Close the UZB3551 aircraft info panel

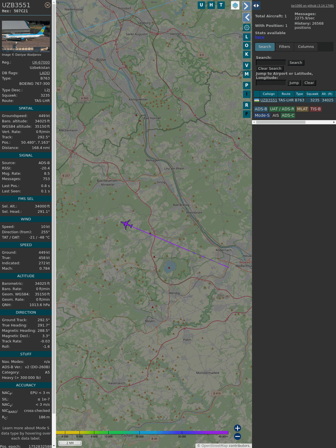tap(48, 5)
